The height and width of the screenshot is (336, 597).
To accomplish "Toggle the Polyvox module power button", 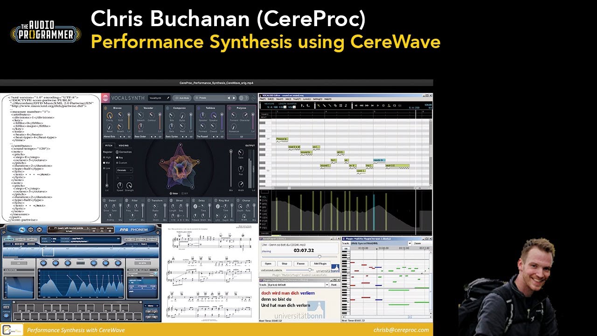I will [x=229, y=108].
